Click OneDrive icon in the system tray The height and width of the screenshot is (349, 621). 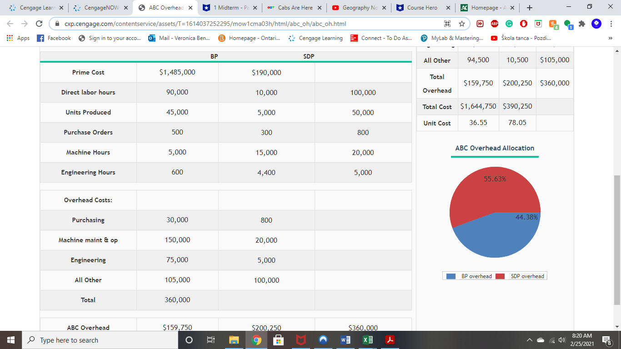(x=541, y=340)
